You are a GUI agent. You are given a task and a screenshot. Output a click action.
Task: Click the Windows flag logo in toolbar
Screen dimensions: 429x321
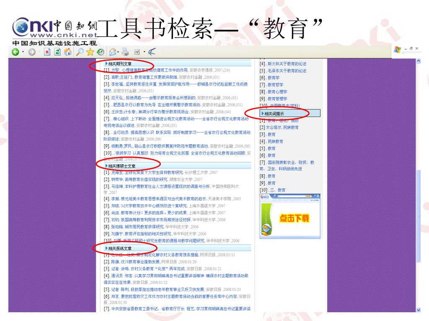tap(397, 50)
